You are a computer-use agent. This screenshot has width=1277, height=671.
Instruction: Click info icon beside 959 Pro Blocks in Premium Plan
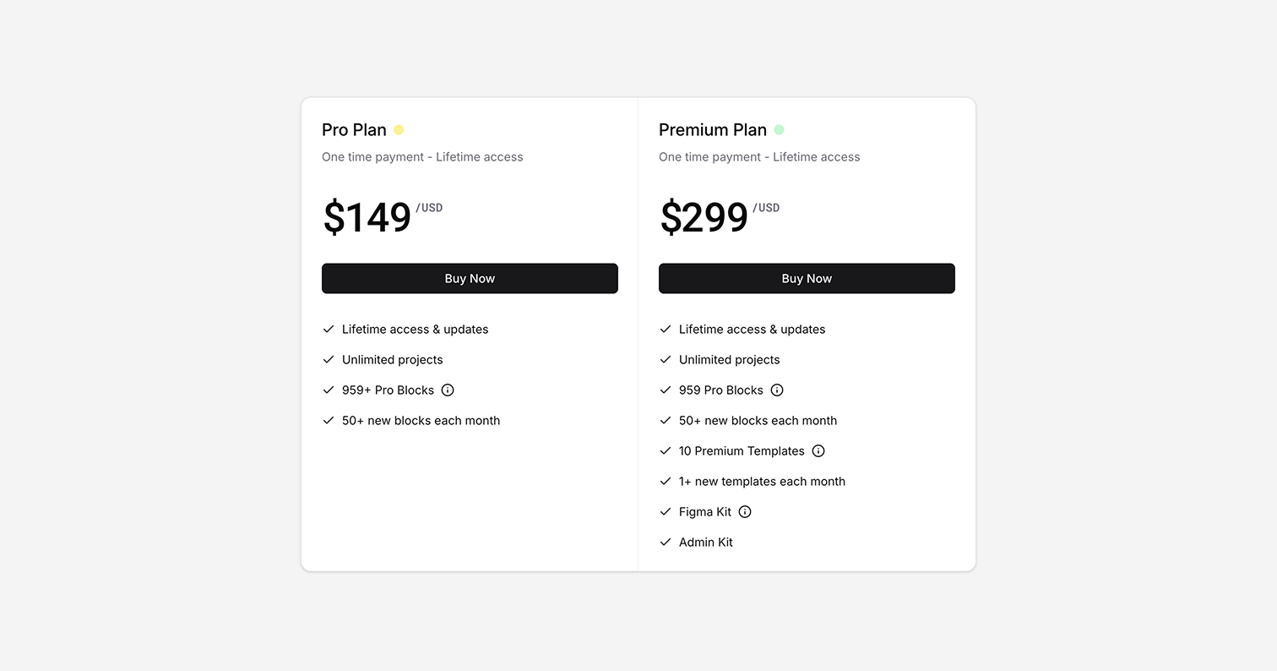(777, 390)
